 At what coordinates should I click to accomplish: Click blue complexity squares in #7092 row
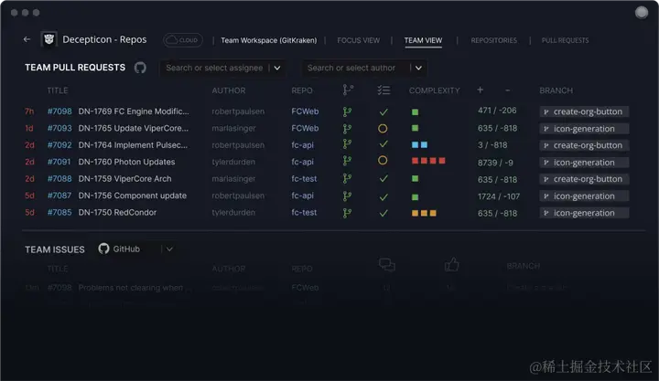point(419,144)
